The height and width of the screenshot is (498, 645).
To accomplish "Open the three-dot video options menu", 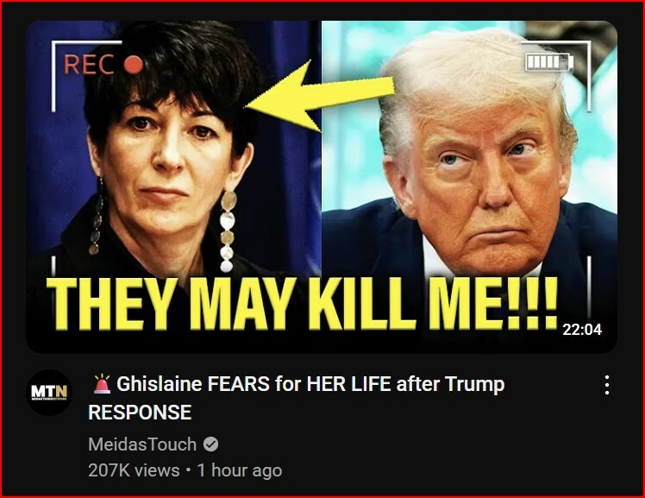I will 607,385.
